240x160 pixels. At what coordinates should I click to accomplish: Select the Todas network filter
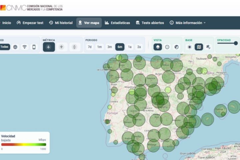tap(5, 47)
